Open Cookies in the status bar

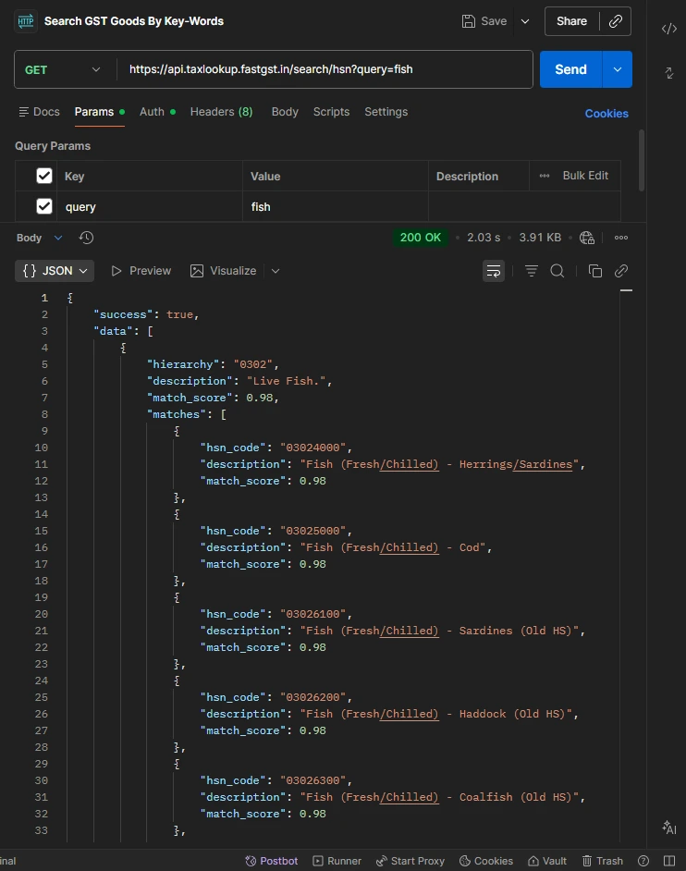(x=486, y=861)
